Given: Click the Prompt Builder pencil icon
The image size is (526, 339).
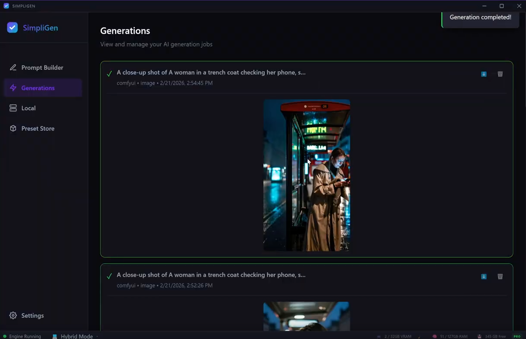Looking at the screenshot, I should (13, 68).
